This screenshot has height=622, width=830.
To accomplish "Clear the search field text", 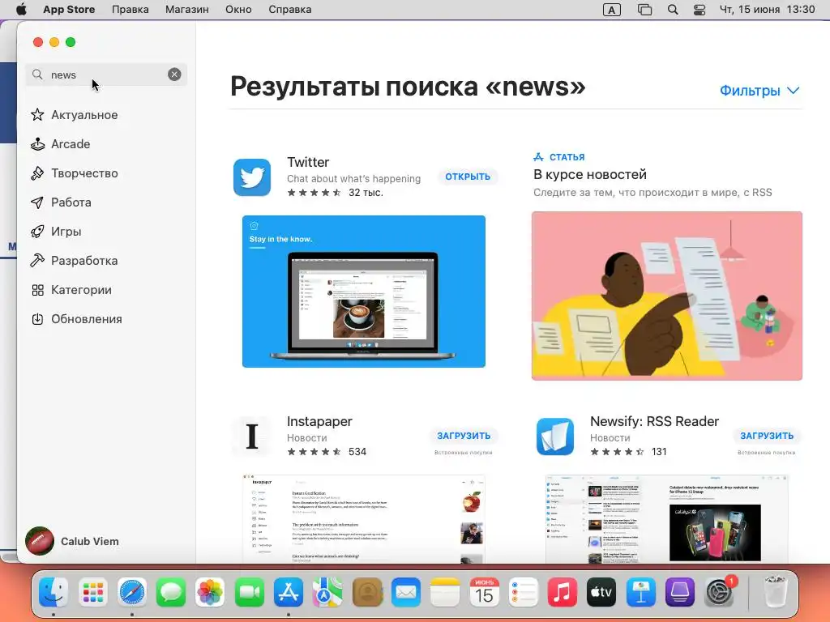I will 174,75.
